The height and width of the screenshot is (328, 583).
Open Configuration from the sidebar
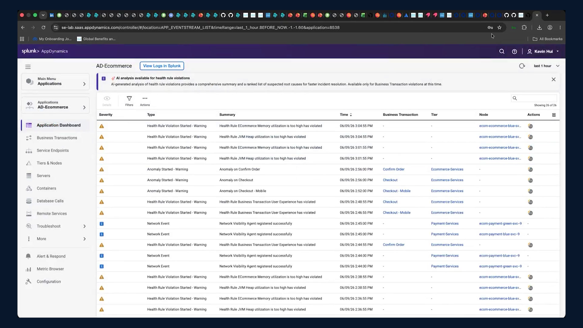(49, 282)
